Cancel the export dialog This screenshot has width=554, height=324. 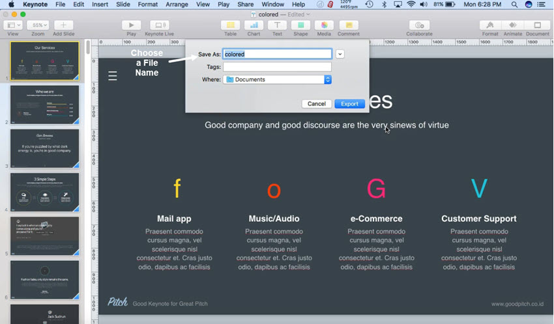(x=317, y=103)
